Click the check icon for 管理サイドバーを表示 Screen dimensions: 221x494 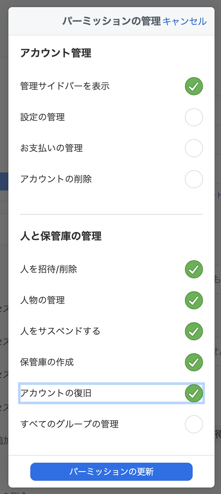[194, 86]
